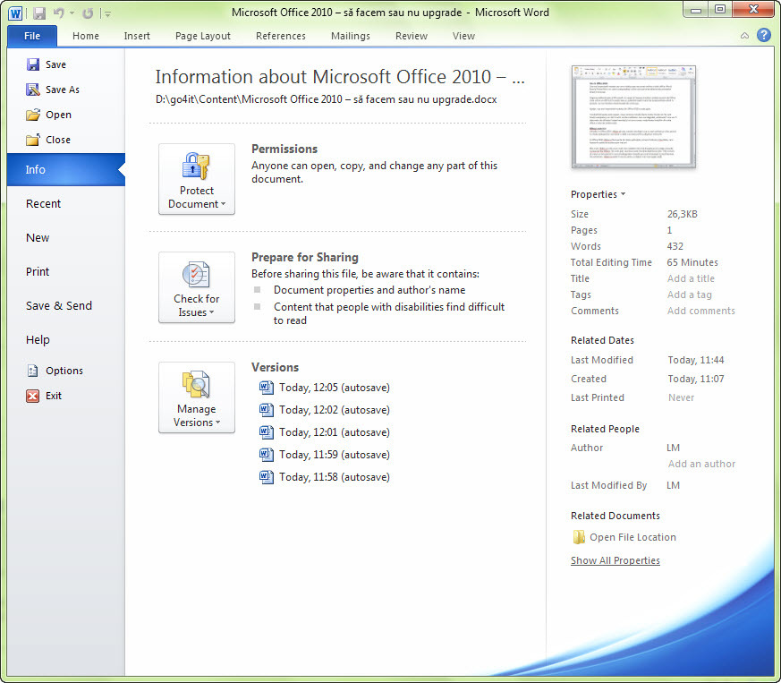781x683 pixels.
Task: Click the Word application icon in title bar
Action: coord(15,13)
